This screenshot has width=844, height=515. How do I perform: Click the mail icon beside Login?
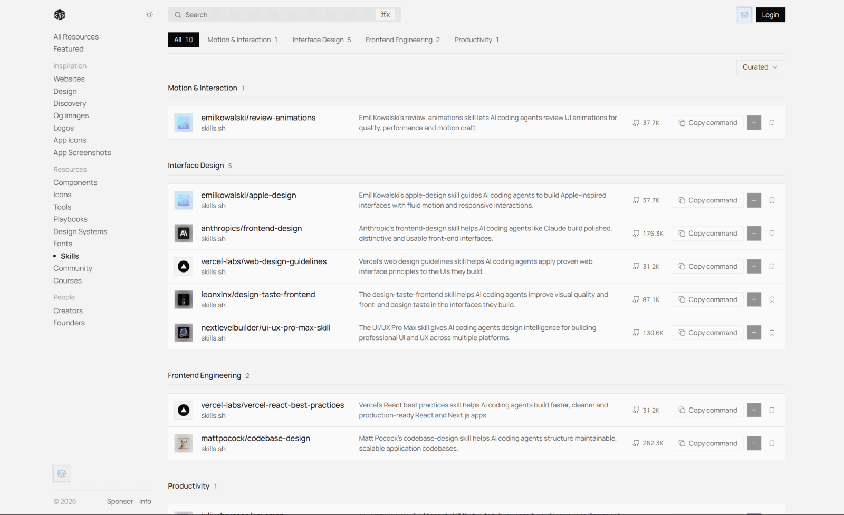point(744,15)
